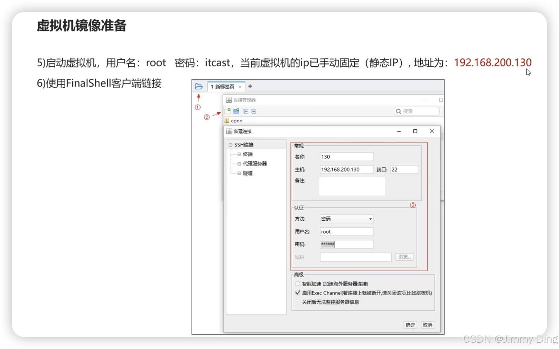The image size is (559, 349).
Task: Click the text 6)使用FinalShell客户端链接
Action: pos(99,83)
